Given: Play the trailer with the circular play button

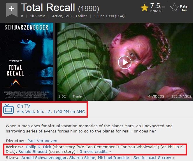Looking at the screenshot, I should [x=125, y=62].
